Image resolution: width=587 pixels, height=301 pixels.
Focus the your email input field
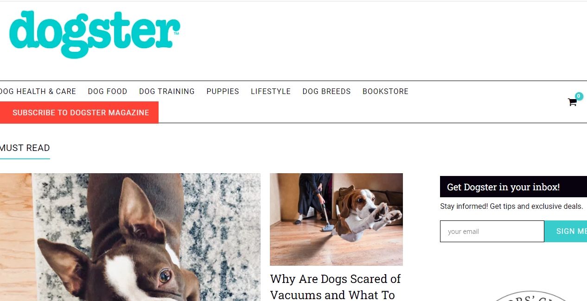[492, 231]
